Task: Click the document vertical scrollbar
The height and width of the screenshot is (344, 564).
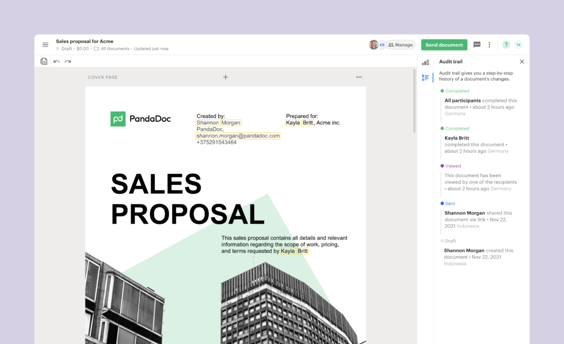Action: (x=415, y=102)
